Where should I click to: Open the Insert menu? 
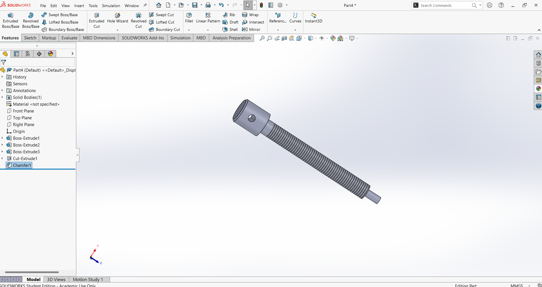click(79, 6)
